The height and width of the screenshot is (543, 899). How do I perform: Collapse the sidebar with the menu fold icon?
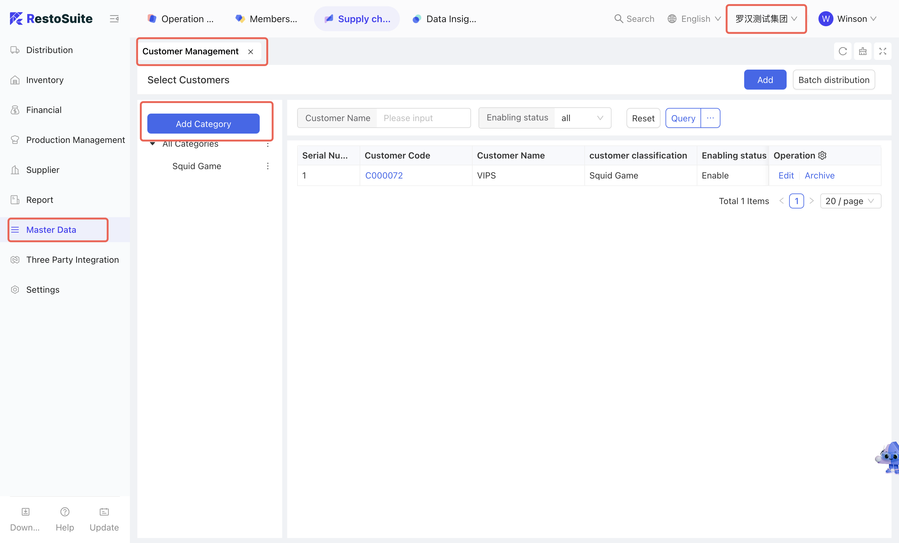[x=114, y=19]
